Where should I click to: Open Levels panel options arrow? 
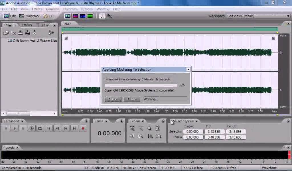coord(288,148)
